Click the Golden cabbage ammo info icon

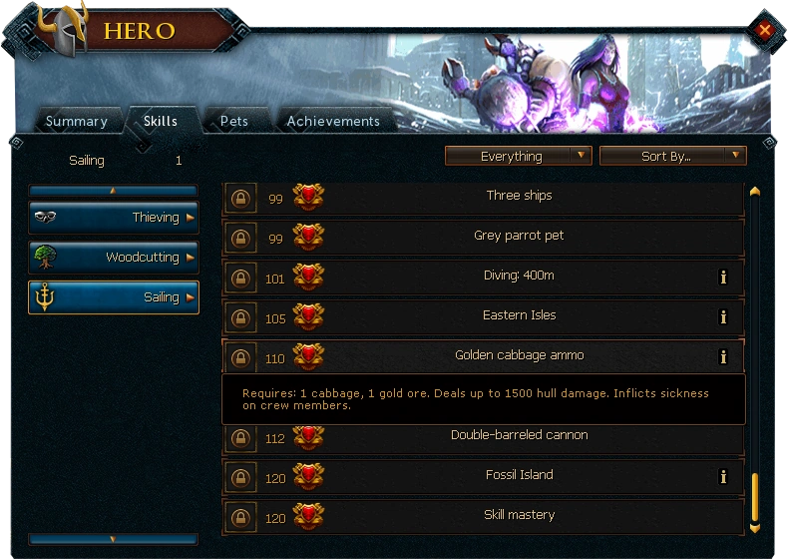[x=723, y=356]
